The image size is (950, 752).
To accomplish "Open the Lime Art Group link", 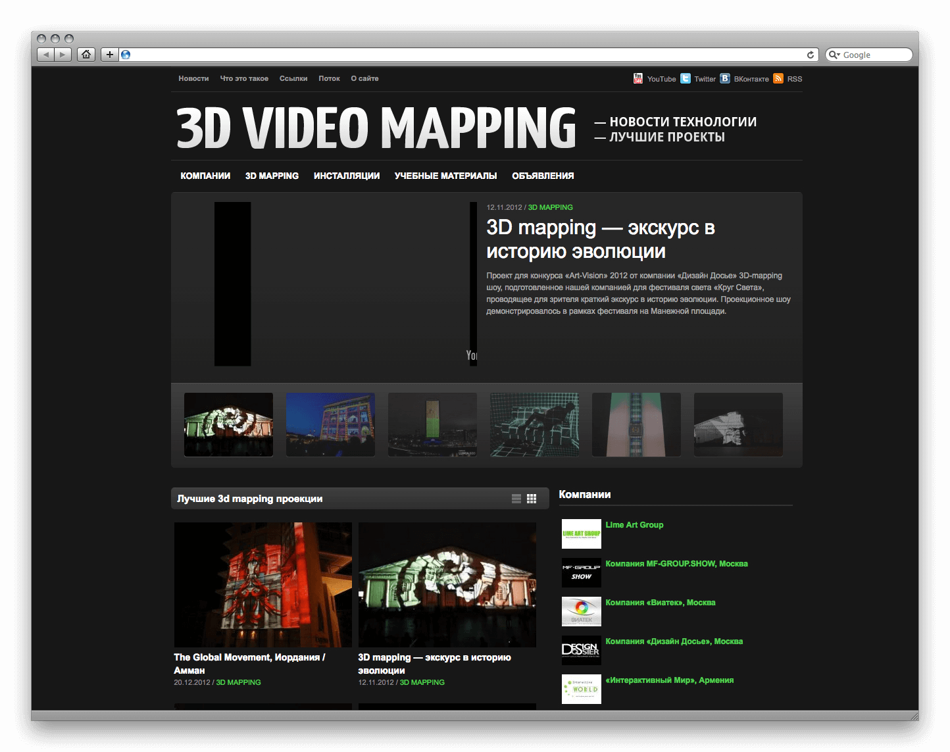I will (634, 524).
